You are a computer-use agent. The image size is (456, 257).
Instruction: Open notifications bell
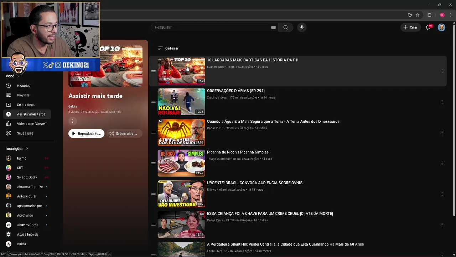(428, 27)
